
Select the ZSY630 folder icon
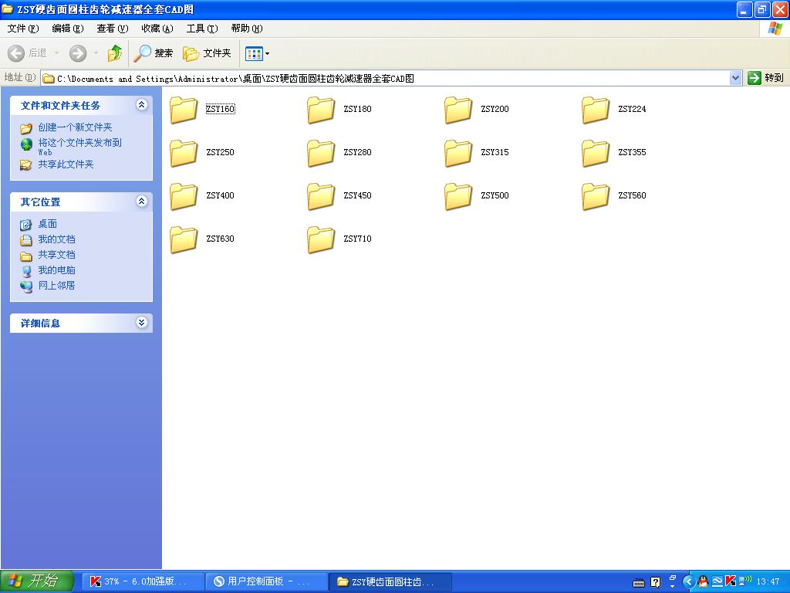click(x=184, y=239)
